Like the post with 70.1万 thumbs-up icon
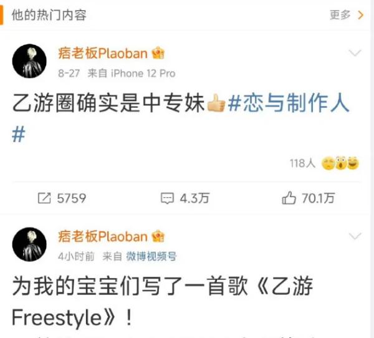The image size is (374, 338). 289,198
